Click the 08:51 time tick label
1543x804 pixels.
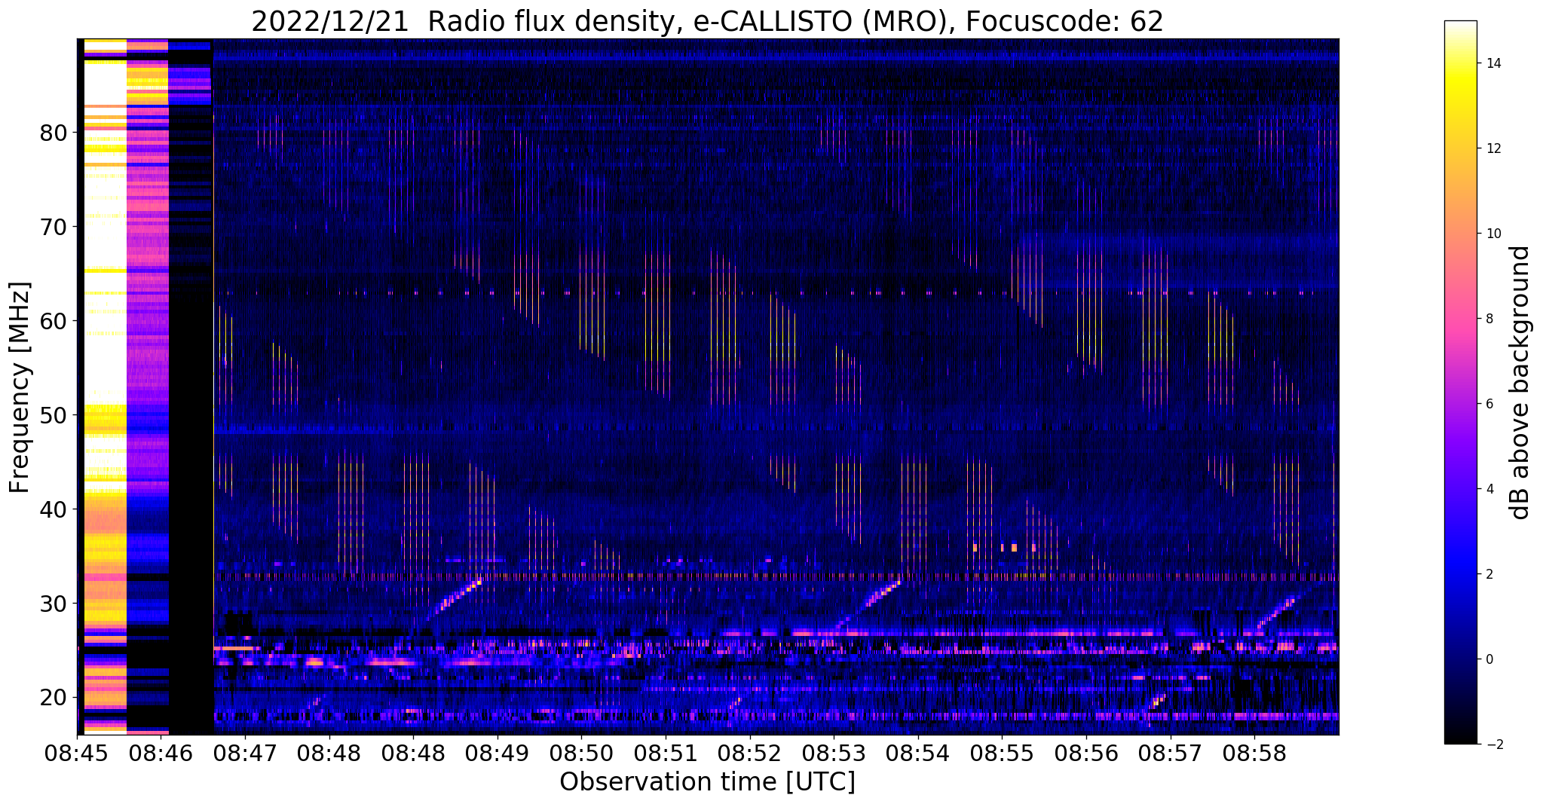pos(666,754)
